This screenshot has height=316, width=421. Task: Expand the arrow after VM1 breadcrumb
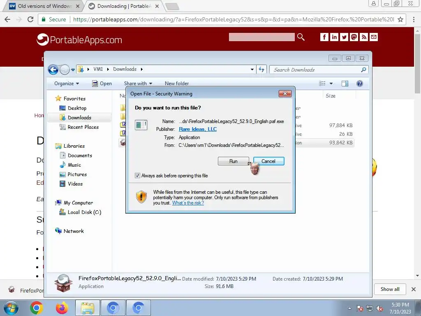click(108, 69)
